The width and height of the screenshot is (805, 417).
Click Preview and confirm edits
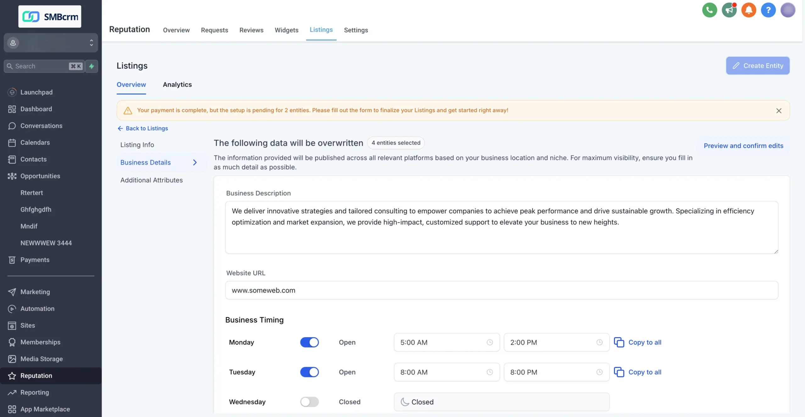point(743,146)
